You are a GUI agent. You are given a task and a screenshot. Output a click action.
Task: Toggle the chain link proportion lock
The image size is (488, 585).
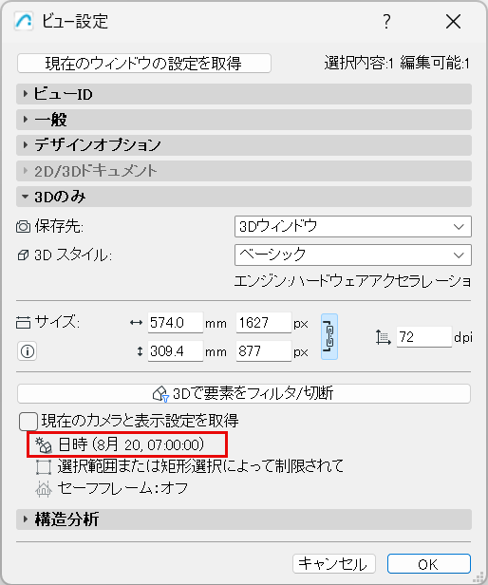pyautogui.click(x=329, y=336)
